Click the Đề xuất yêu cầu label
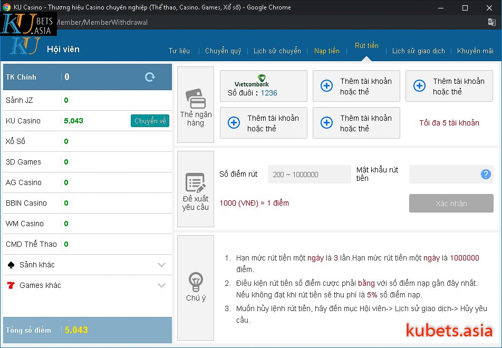The height and width of the screenshot is (348, 502). pos(196,203)
